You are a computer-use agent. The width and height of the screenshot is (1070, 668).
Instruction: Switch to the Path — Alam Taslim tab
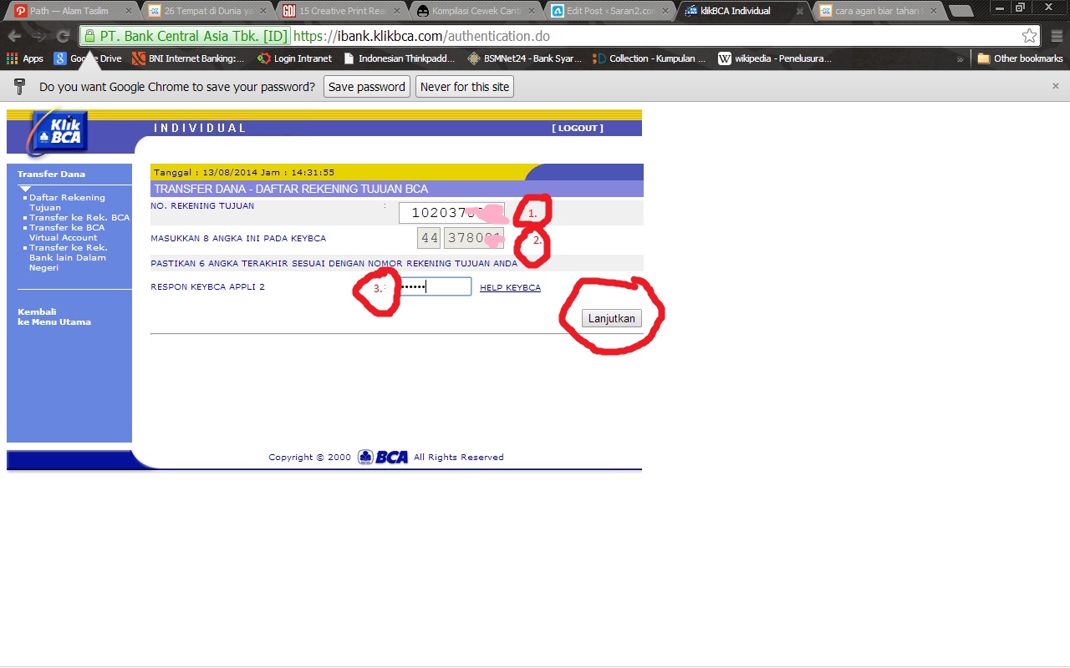coord(70,11)
